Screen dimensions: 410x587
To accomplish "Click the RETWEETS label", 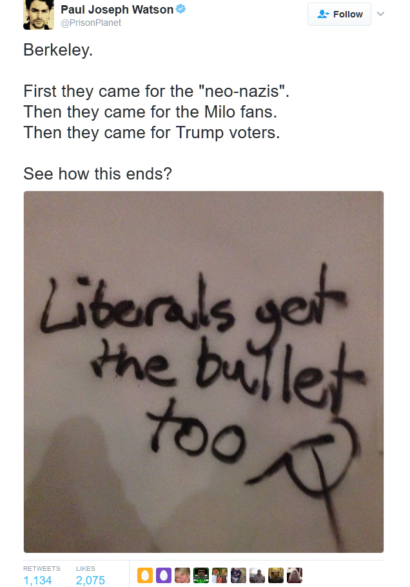I will (x=42, y=568).
